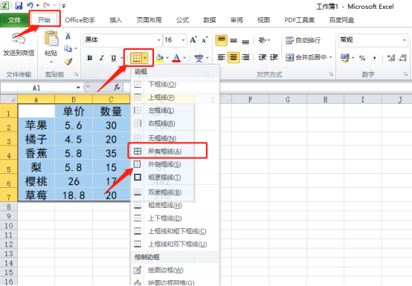Viewport: 412px width, 286px height.
Task: Toggle left text alignment
Action: coord(221,57)
